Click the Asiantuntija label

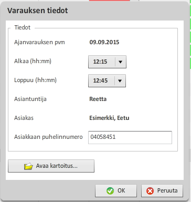point(30,99)
